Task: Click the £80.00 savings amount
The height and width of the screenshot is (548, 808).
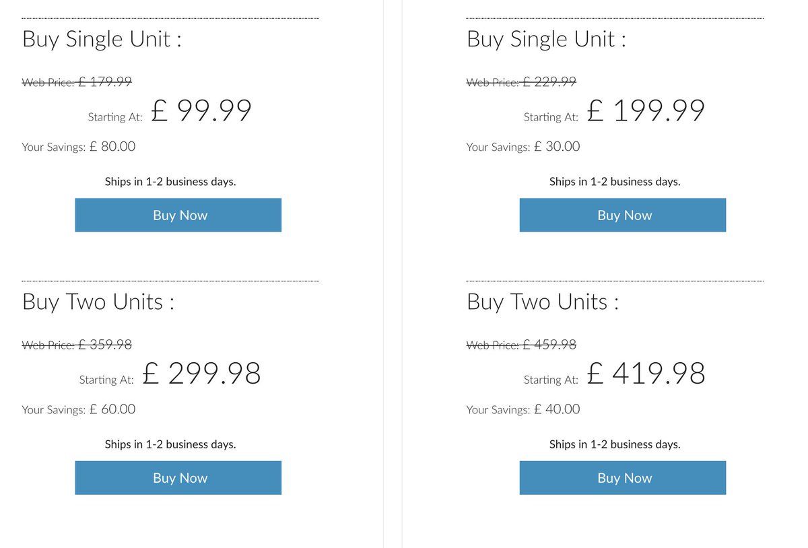Action: [112, 147]
